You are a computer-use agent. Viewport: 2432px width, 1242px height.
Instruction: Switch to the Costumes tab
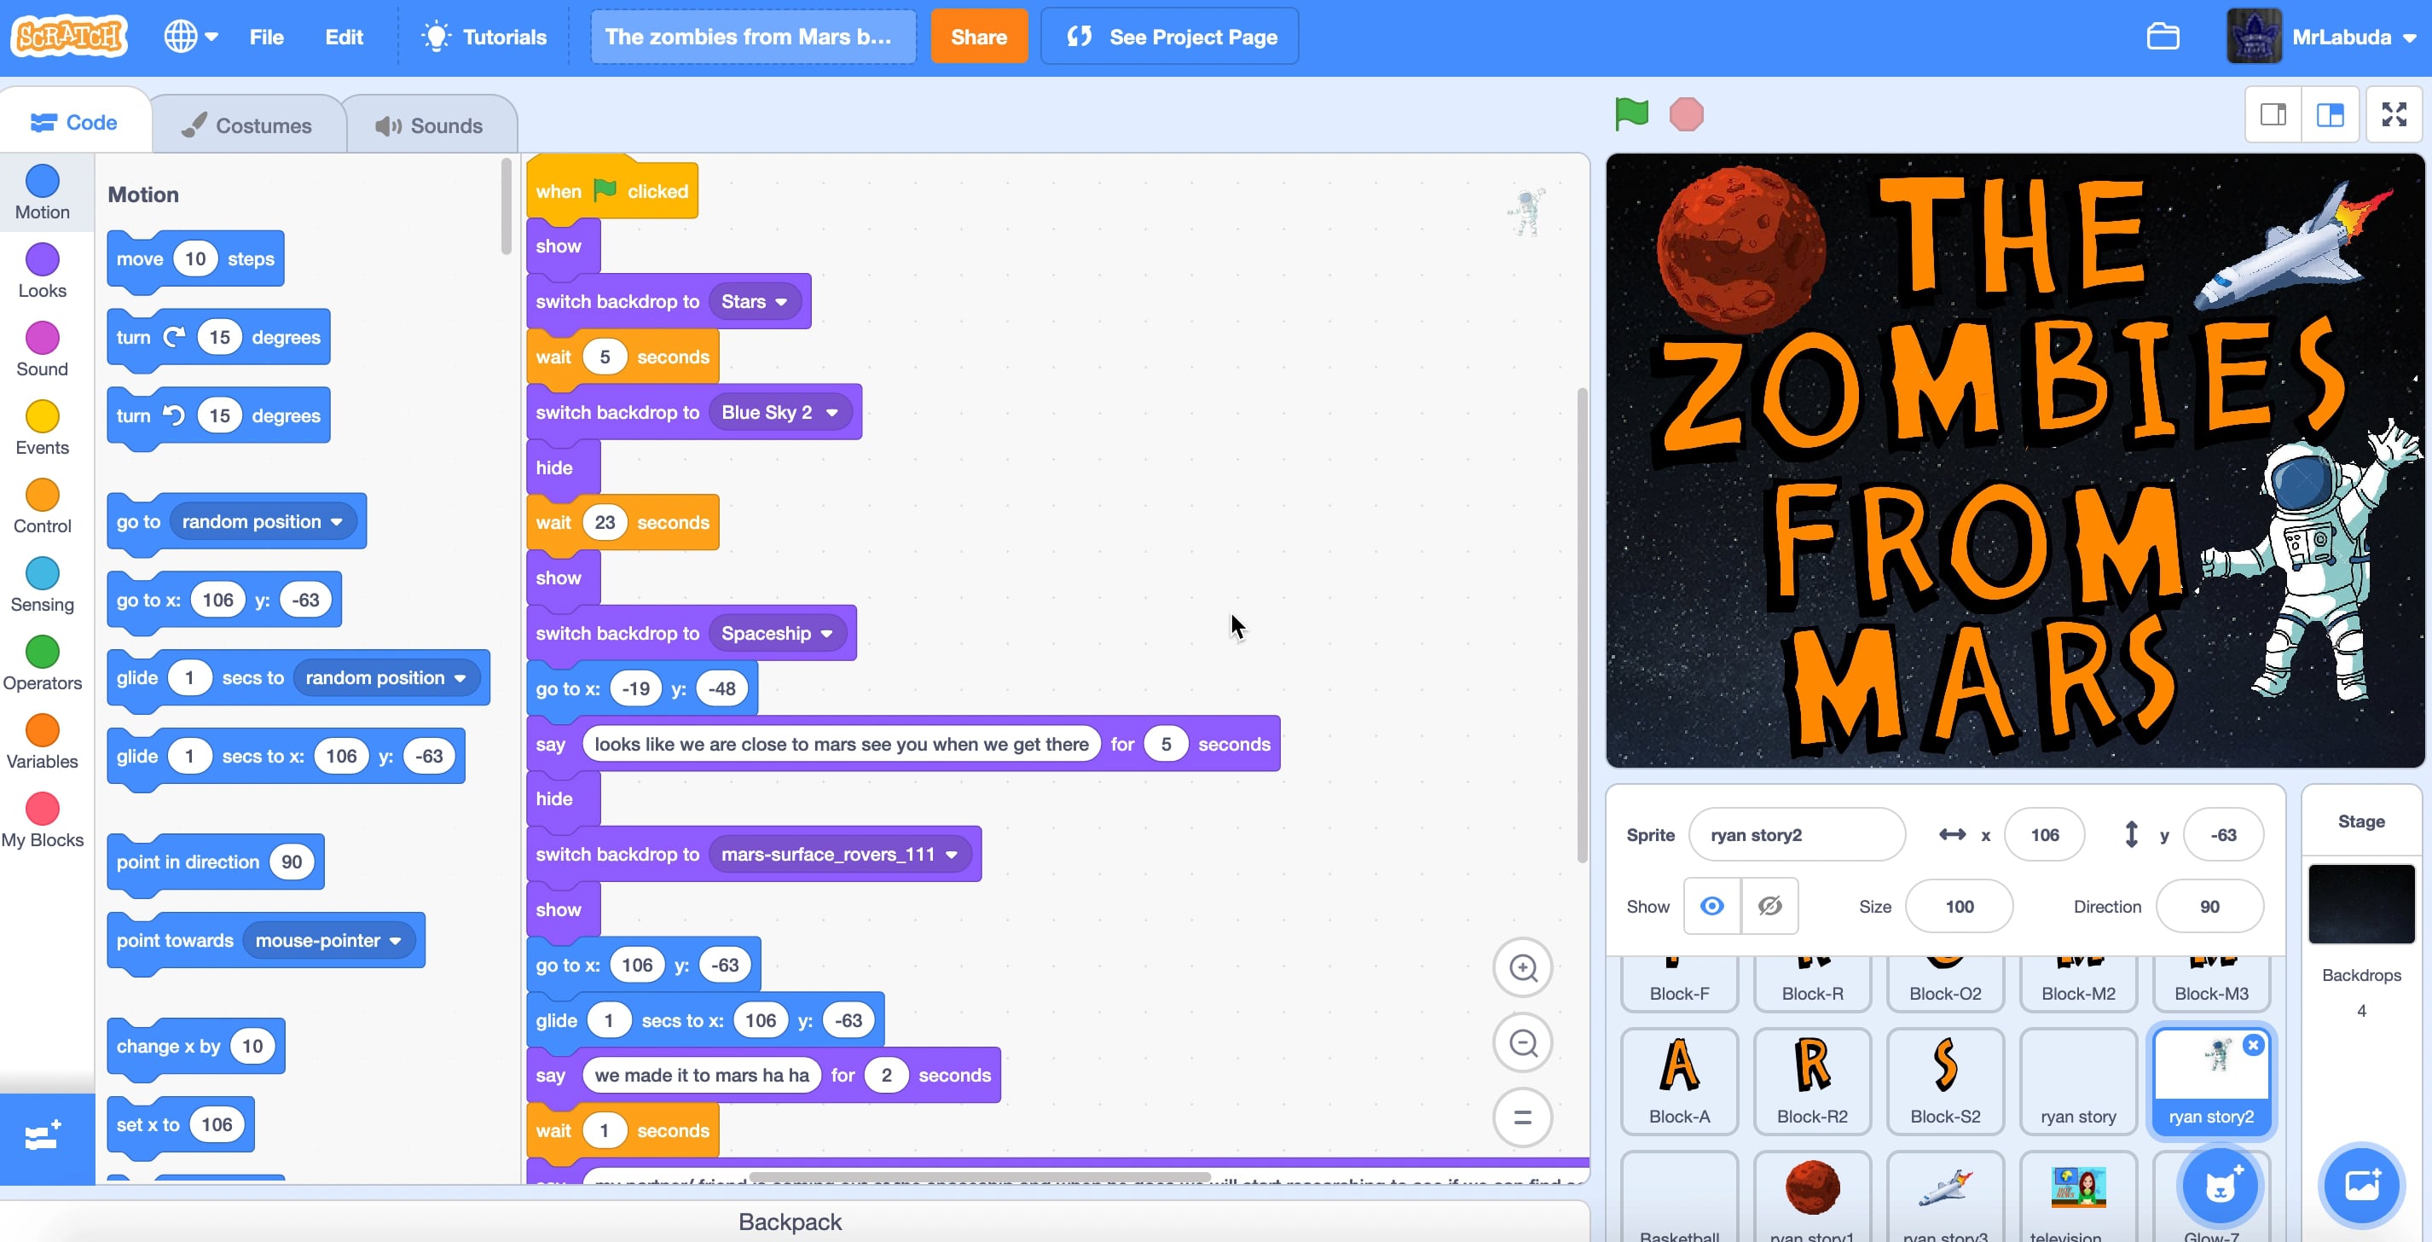click(248, 123)
